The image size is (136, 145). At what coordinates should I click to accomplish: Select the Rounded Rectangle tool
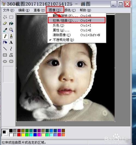tap(11, 61)
